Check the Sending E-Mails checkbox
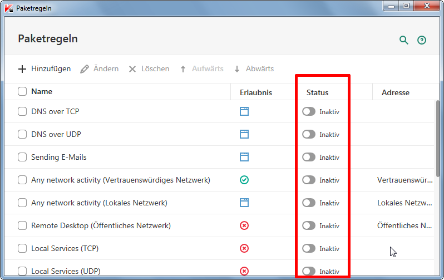 [22, 157]
